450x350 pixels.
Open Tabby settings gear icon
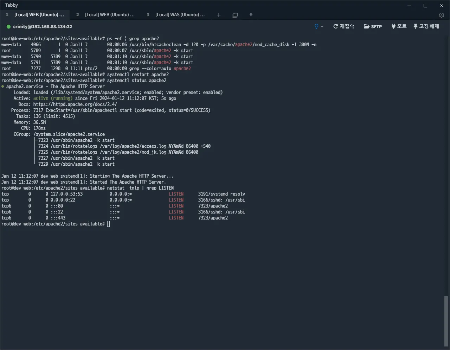point(442,15)
